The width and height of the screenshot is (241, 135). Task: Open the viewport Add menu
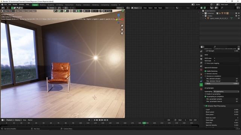(29, 11)
